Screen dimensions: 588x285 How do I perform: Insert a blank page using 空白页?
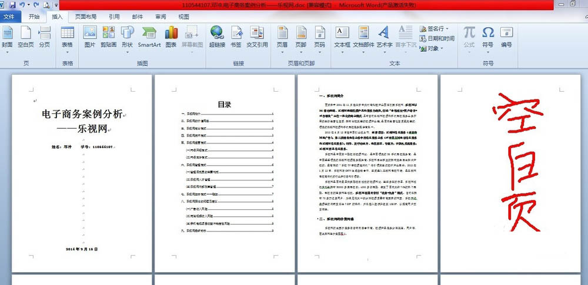coord(25,38)
